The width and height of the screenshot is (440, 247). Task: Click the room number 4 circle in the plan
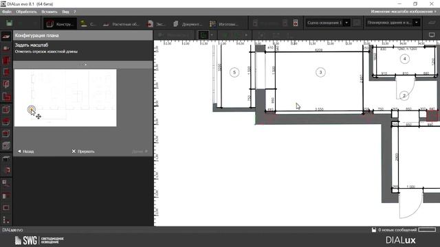point(404,59)
